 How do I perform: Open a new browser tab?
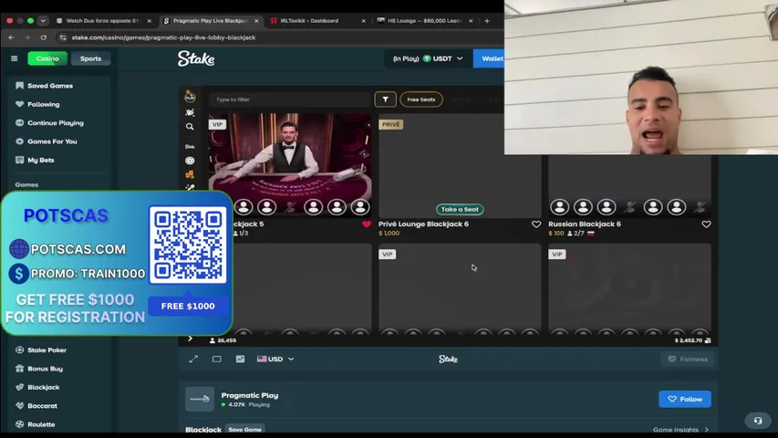[x=487, y=21]
